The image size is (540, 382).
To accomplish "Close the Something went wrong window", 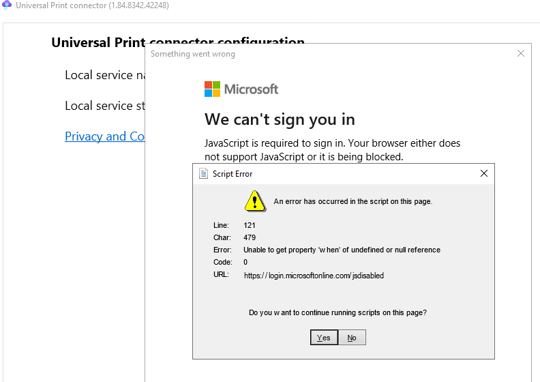I will (521, 53).
